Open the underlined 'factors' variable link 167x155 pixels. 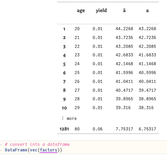[49, 150]
